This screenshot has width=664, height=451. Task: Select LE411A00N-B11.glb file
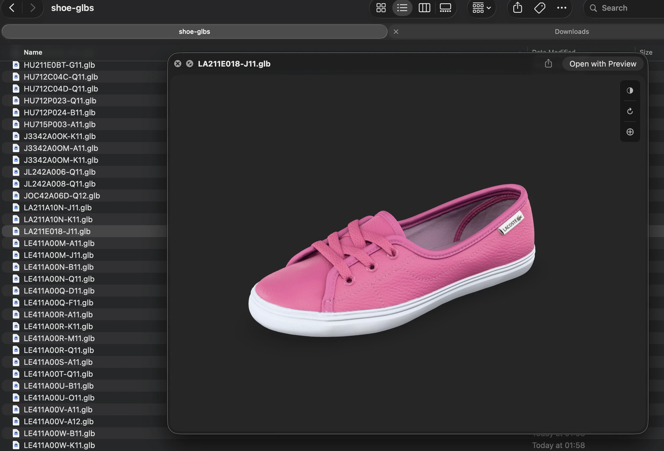click(x=59, y=267)
